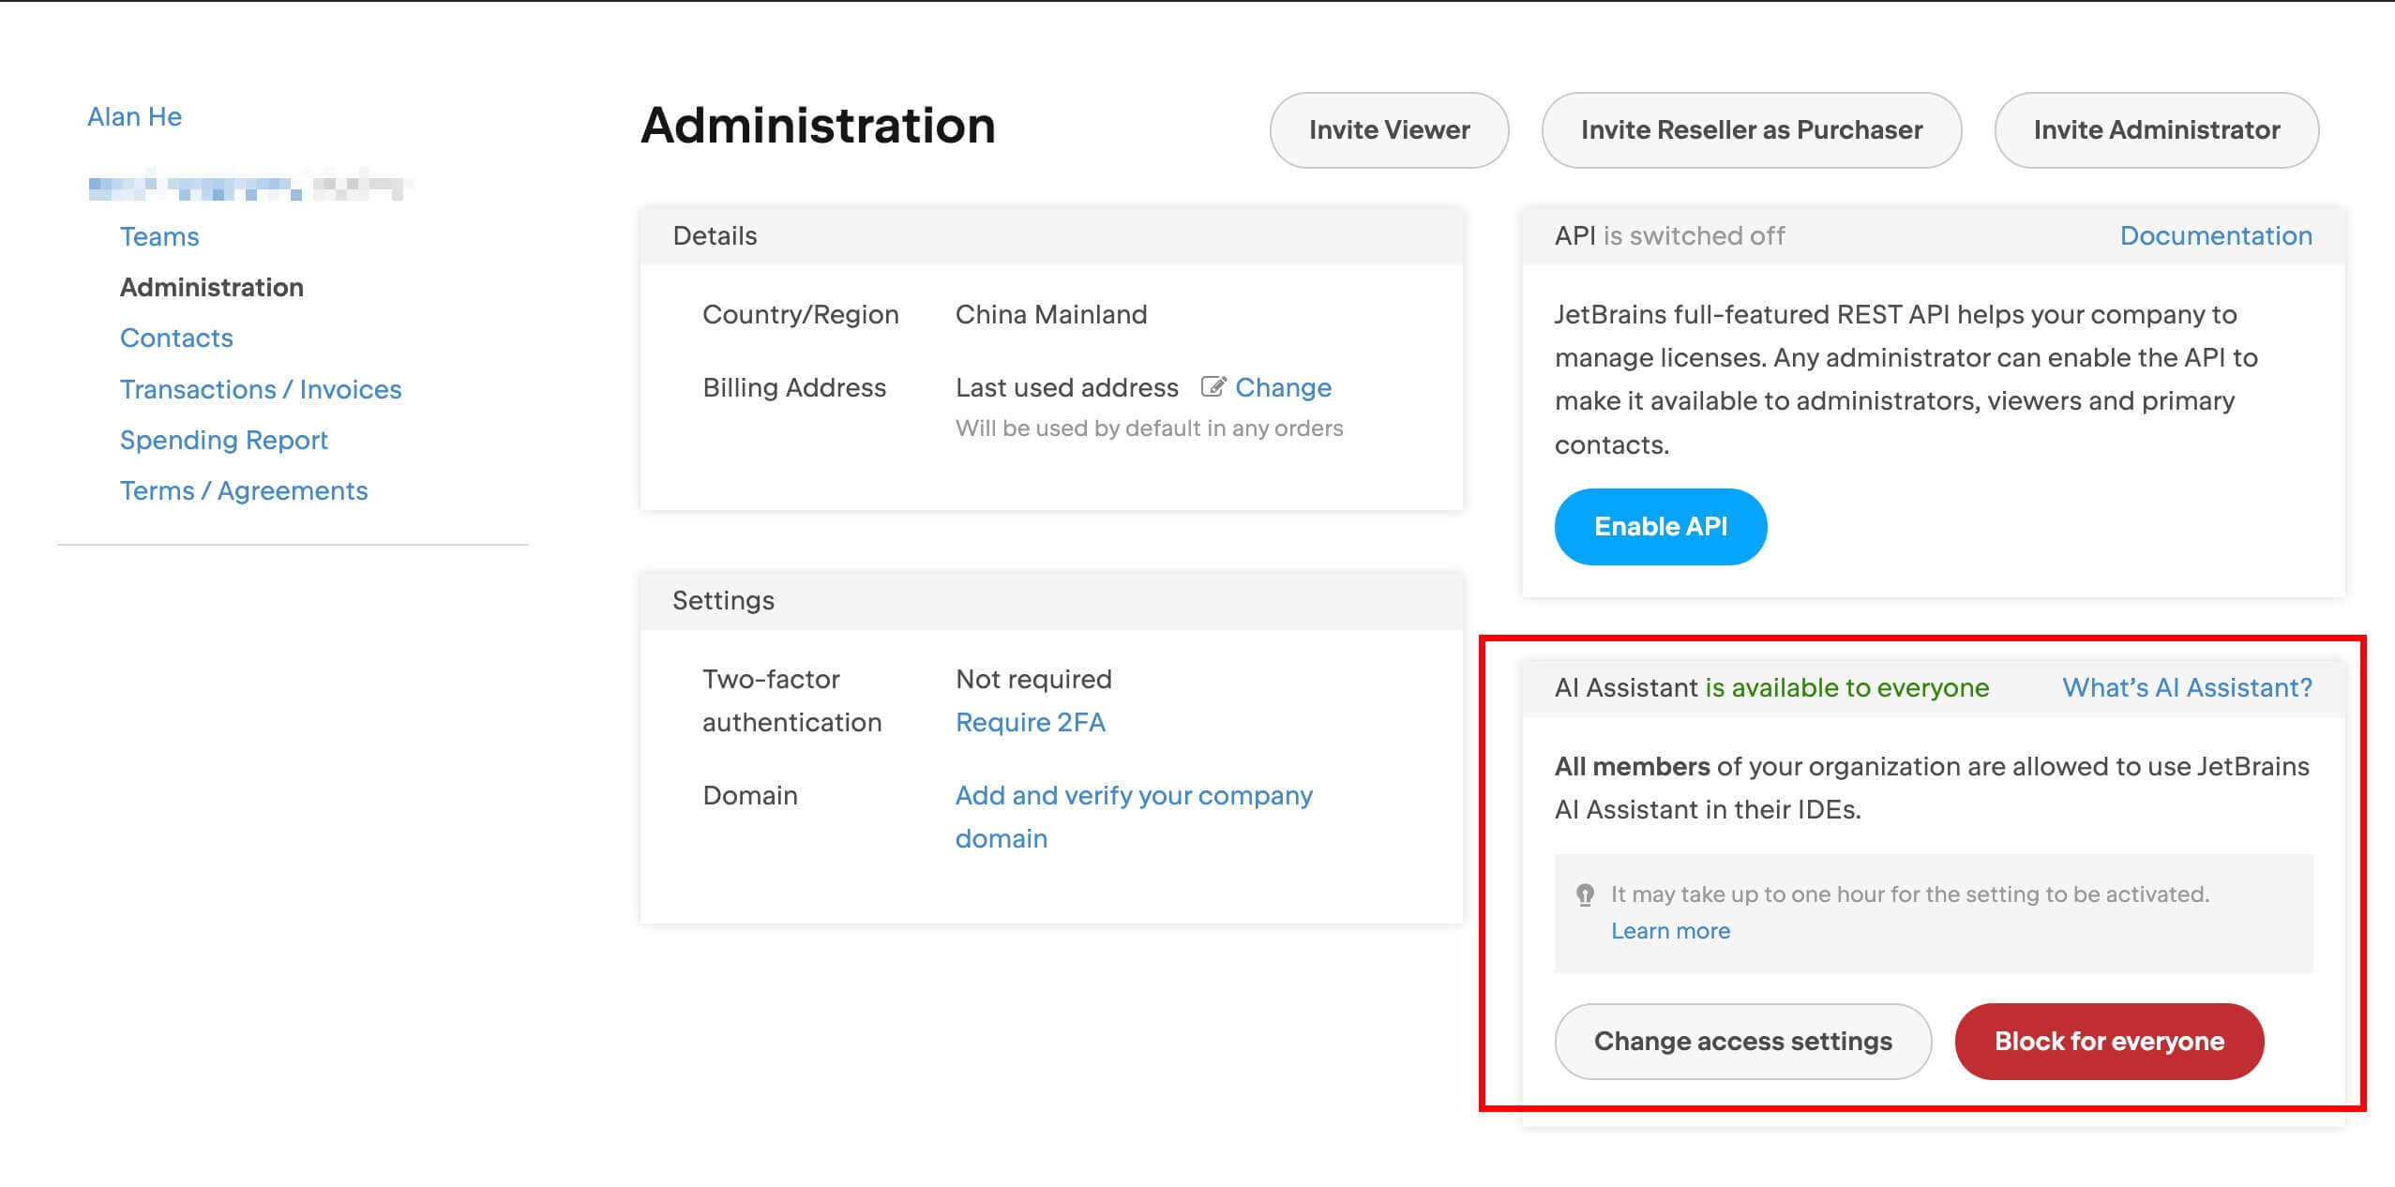Click the lightbulb hint icon
Viewport: 2395px width, 1187px height.
tap(1585, 894)
